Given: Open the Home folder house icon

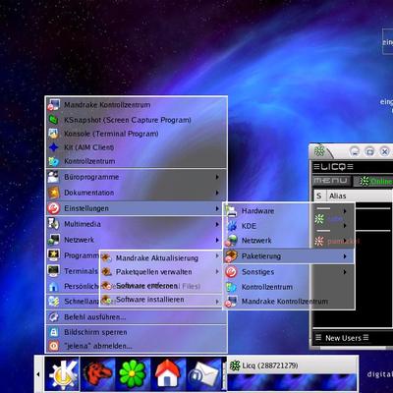Looking at the screenshot, I should [168, 373].
